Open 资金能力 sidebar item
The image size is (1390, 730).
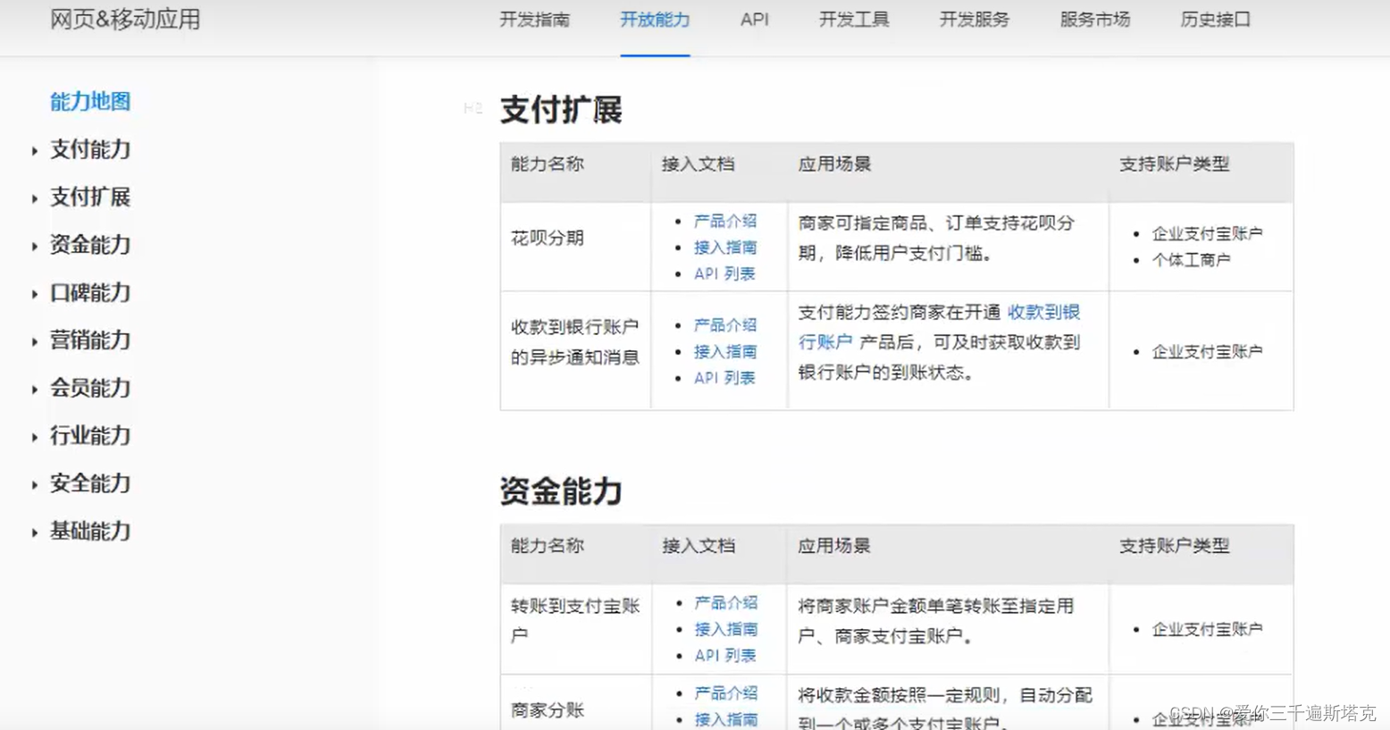(90, 245)
